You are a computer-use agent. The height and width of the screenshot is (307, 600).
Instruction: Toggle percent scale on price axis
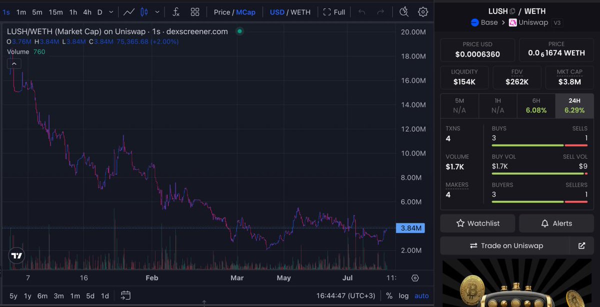click(389, 296)
